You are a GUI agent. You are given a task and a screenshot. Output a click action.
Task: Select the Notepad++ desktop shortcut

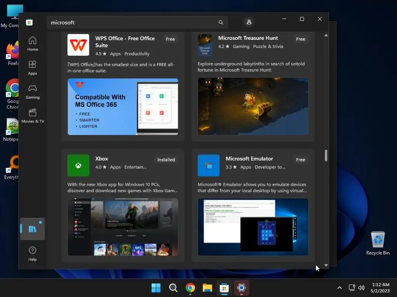[x=10, y=130]
